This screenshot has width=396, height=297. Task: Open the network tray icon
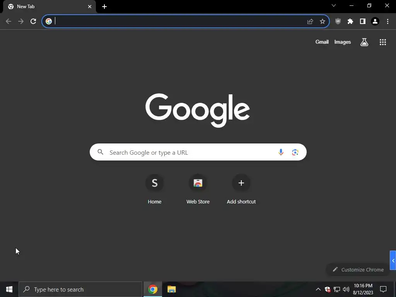pos(337,289)
